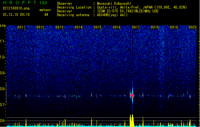Click the HROFFT title text
200x127 pixels.
pyautogui.click(x=20, y=3)
